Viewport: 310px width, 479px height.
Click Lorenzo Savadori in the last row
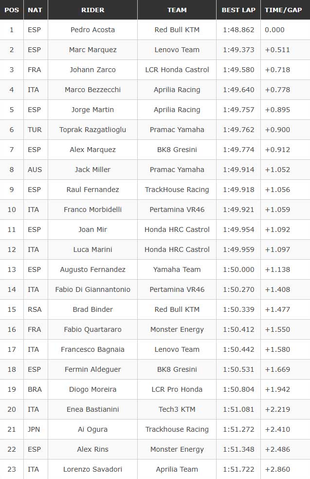pos(92,469)
